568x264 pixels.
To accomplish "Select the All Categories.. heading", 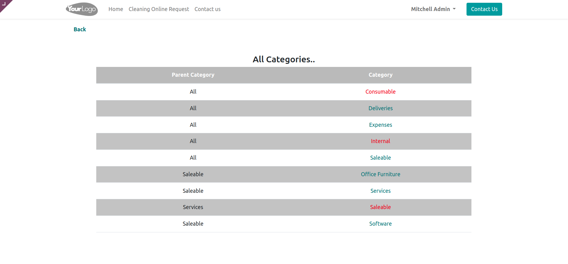I will click(x=284, y=59).
